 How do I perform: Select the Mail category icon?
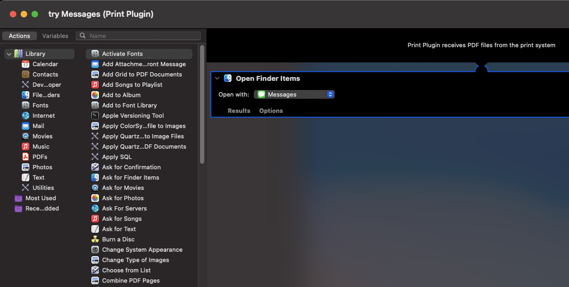point(26,126)
